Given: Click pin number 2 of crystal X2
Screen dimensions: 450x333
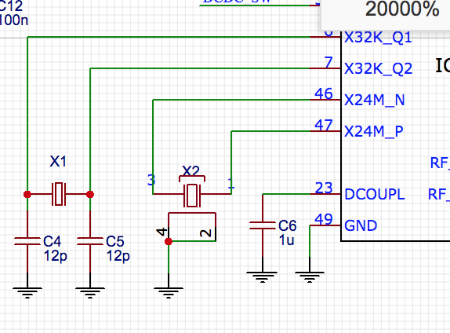Looking at the screenshot, I should 205,233.
